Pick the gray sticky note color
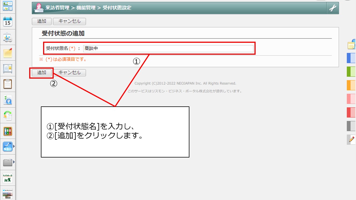Image resolution: width=356 pixels, height=200 pixels. click(351, 126)
